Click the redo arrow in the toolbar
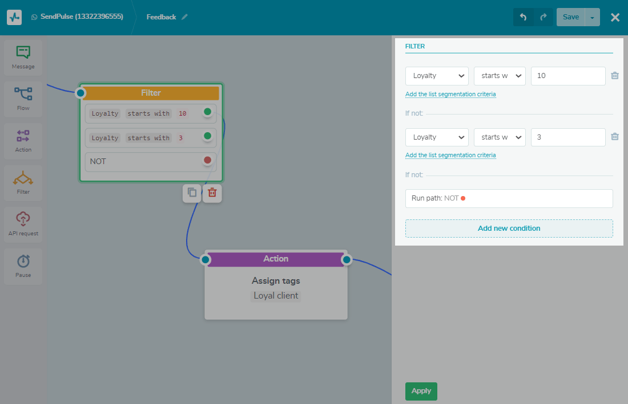628x404 pixels. (542, 17)
